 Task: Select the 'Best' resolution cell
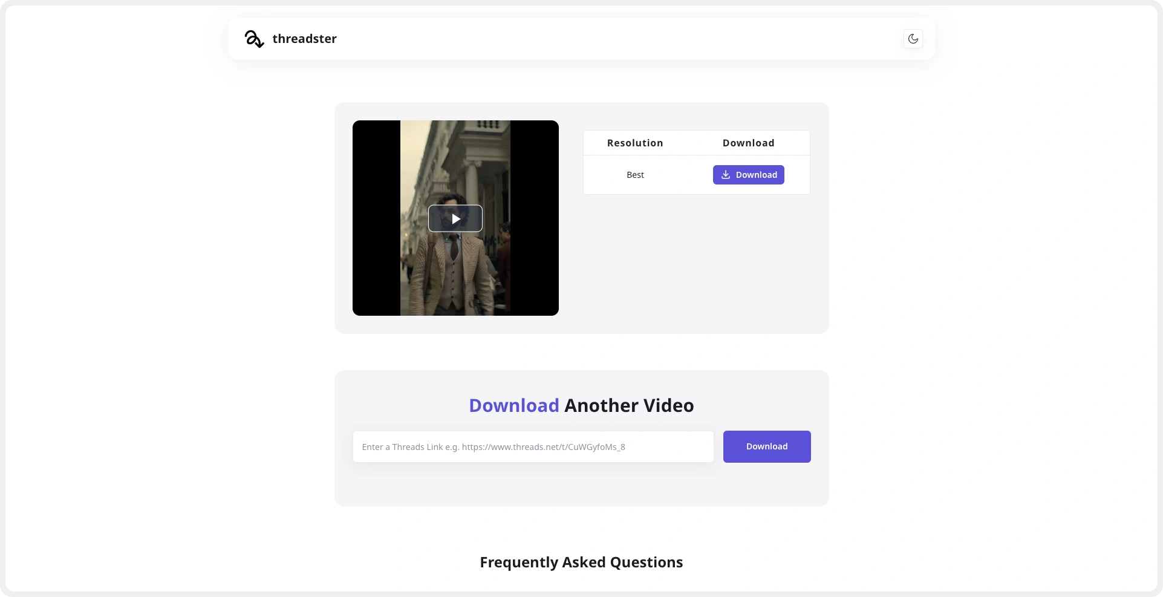pyautogui.click(x=635, y=175)
